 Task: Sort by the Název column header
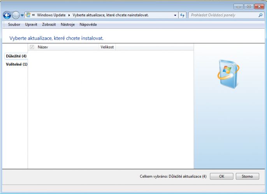[x=67, y=47]
